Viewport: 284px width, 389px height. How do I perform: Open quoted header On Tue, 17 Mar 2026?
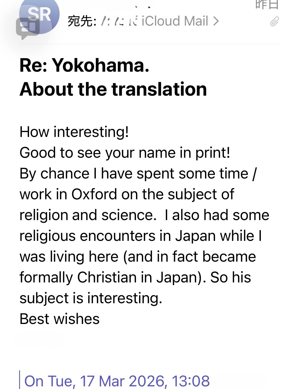point(117,381)
